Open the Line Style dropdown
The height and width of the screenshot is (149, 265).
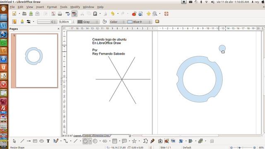click(x=47, y=22)
